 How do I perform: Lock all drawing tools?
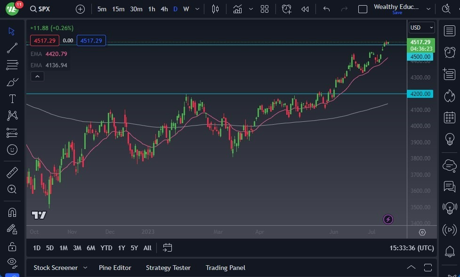12,246
